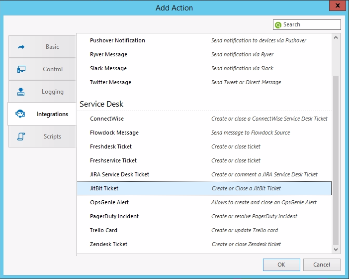Image resolution: width=349 pixels, height=279 pixels.
Task: Close the Add Action dialog
Action: (338, 7)
